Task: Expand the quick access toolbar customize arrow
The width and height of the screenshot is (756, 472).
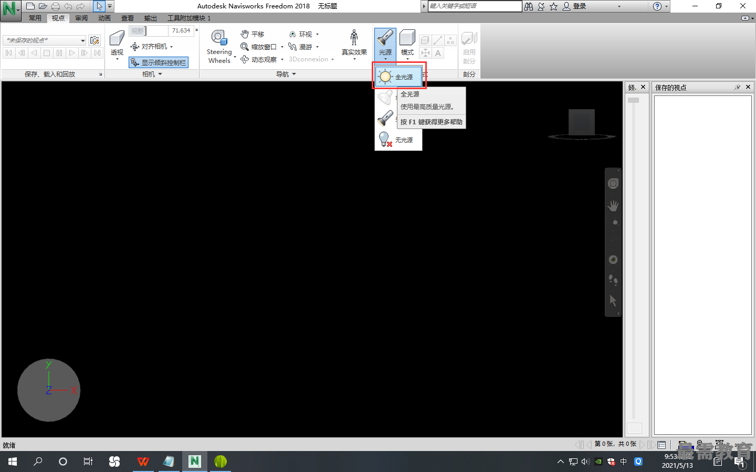Action: (x=110, y=6)
